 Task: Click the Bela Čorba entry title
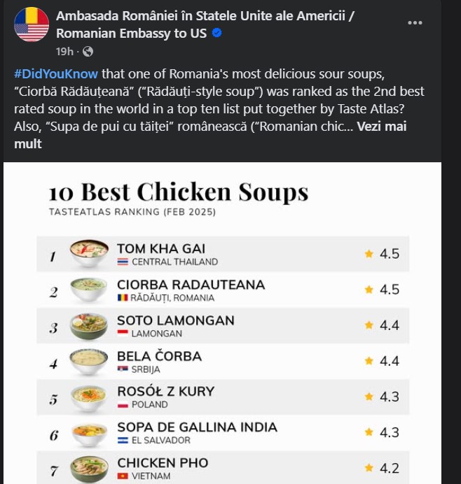click(x=159, y=356)
